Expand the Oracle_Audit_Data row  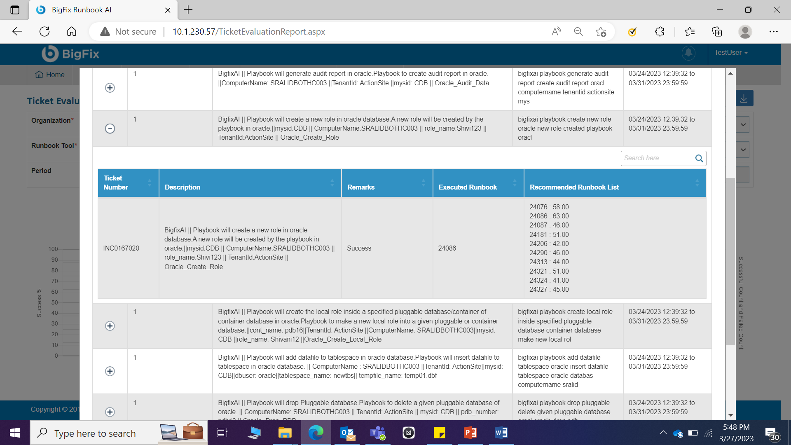(110, 88)
